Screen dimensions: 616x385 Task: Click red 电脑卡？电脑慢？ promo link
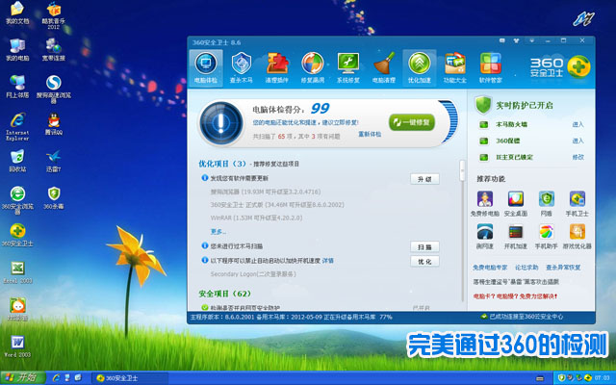point(515,296)
